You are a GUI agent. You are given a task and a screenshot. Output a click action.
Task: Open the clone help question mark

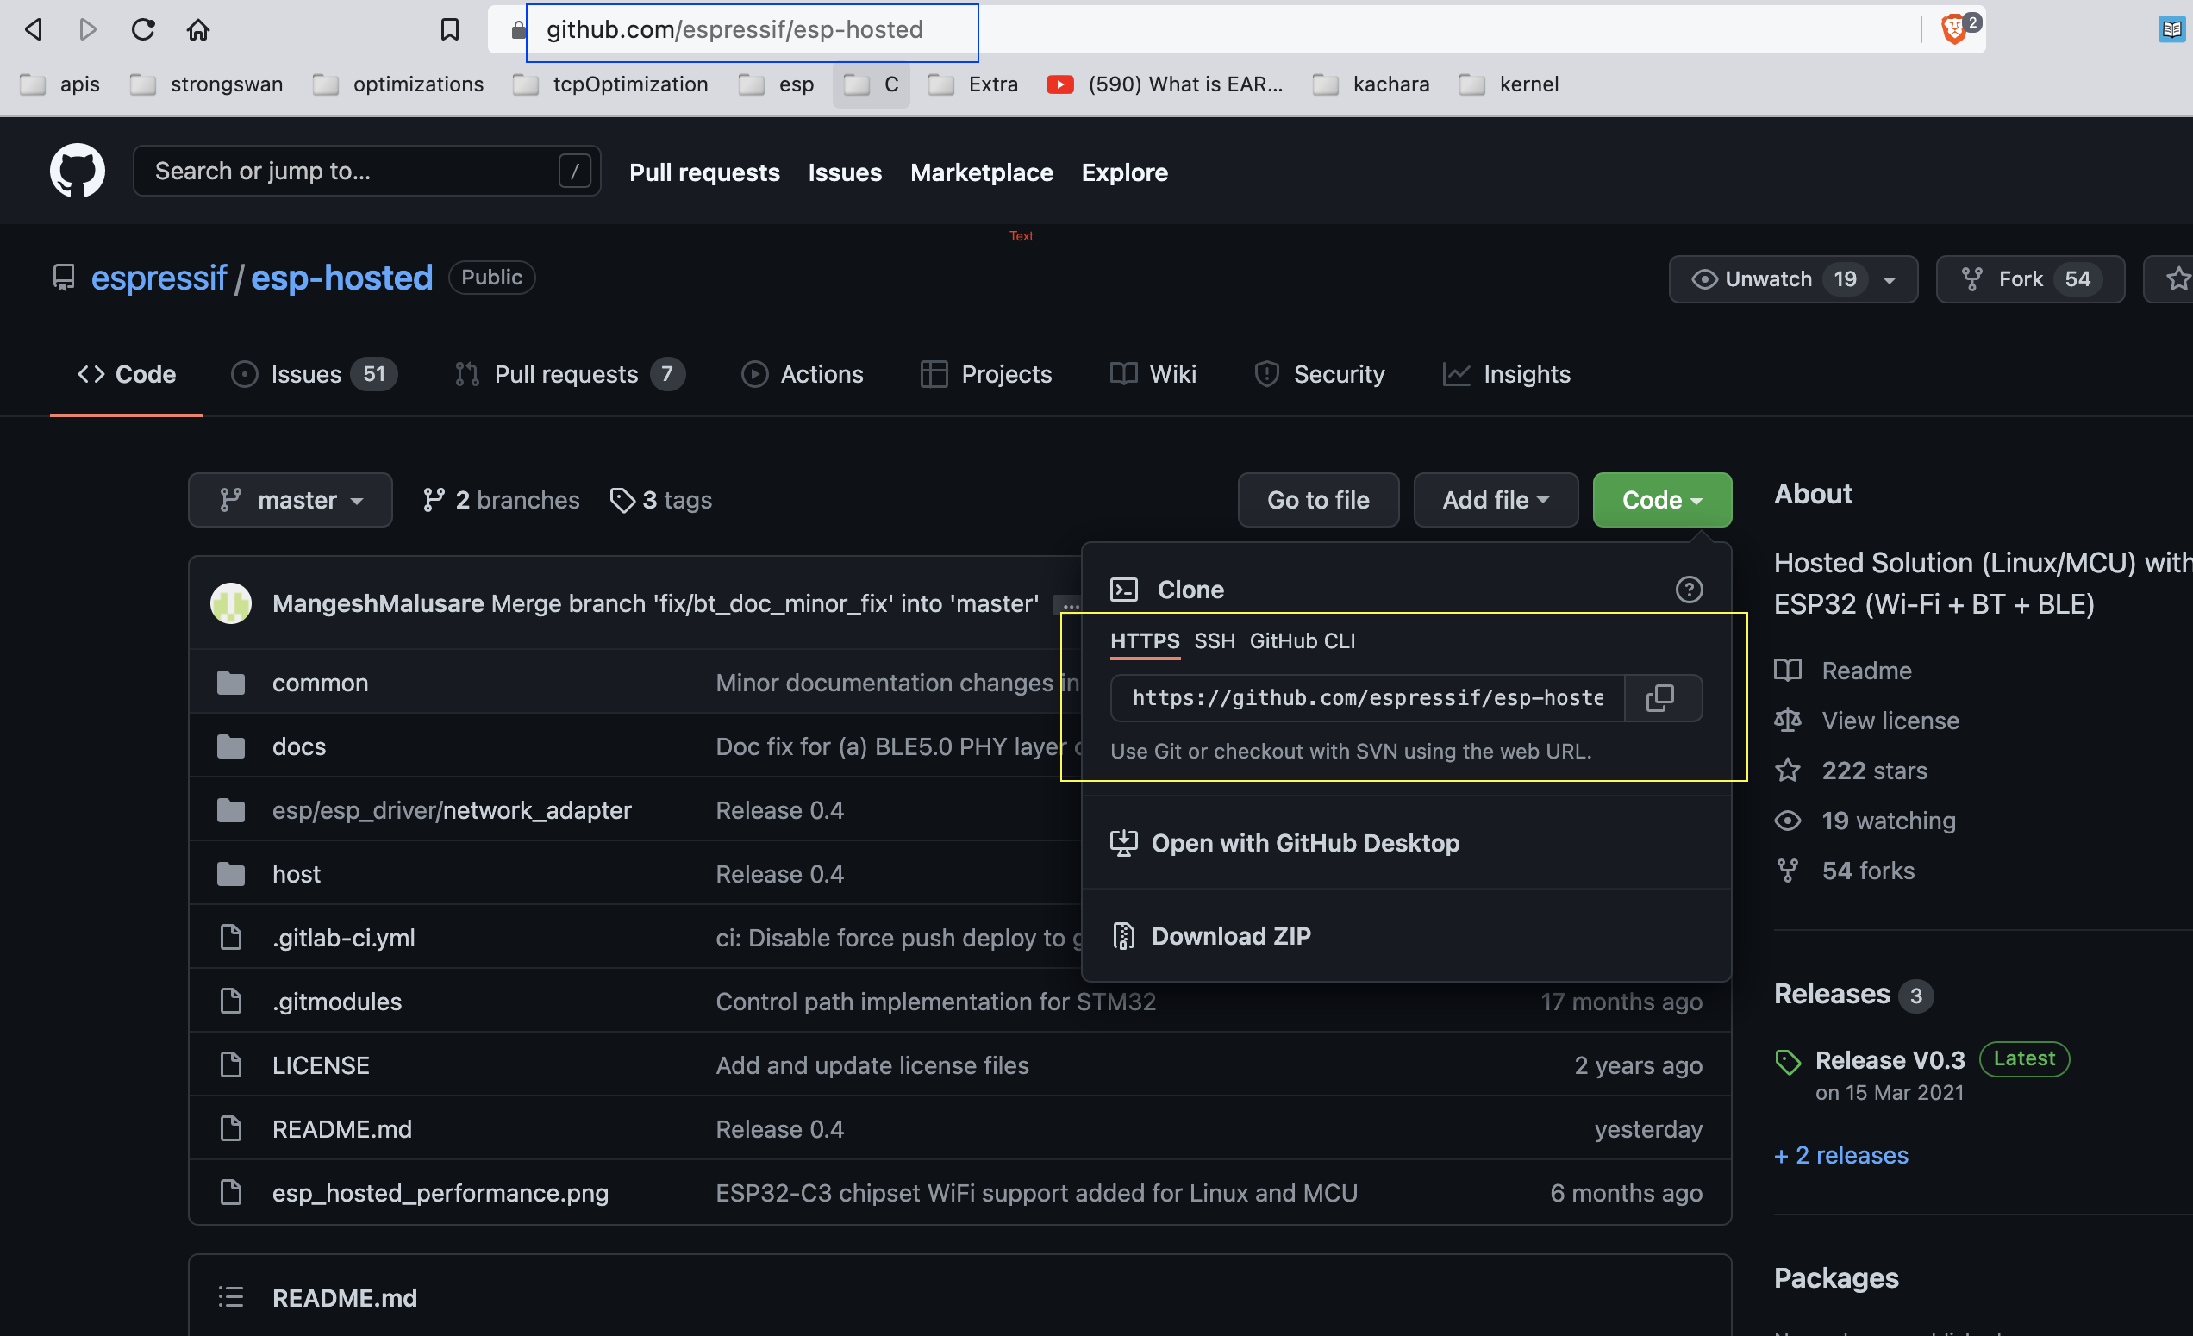click(1689, 590)
